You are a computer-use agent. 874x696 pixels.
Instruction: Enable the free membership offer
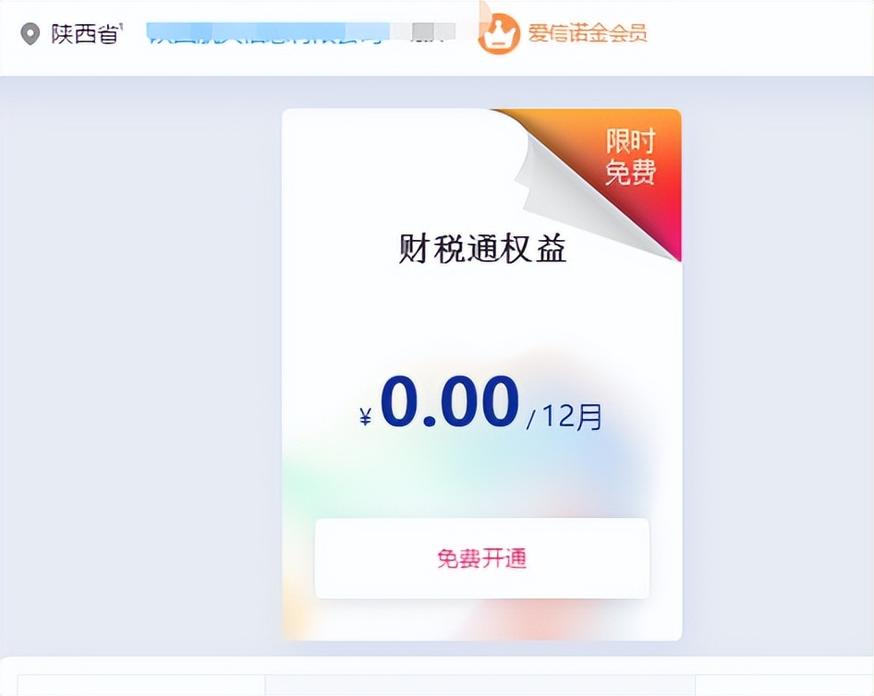481,558
